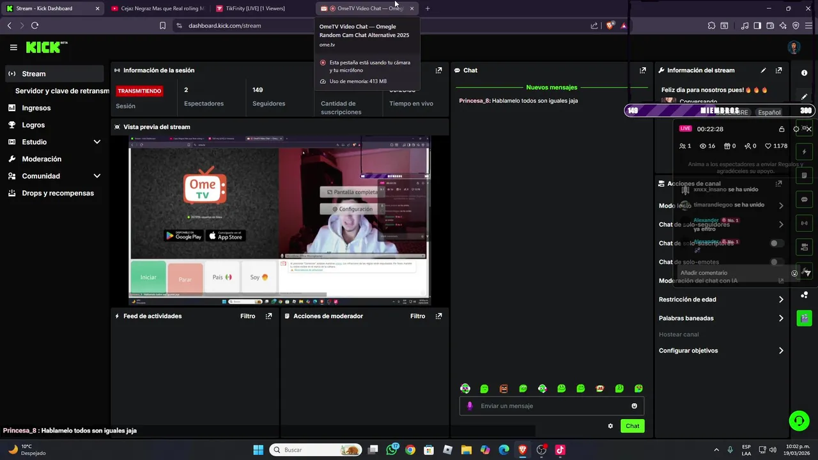Open Ingresos in the sidebar
The image size is (818, 460).
36,108
